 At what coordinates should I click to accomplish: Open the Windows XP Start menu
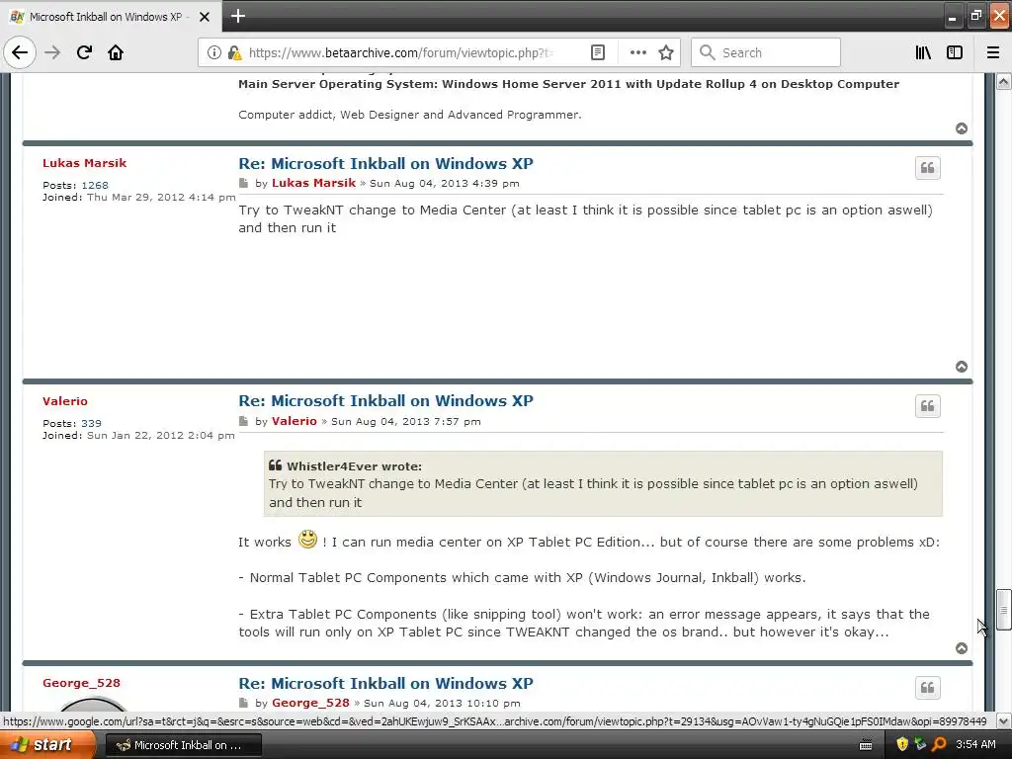pos(47,745)
